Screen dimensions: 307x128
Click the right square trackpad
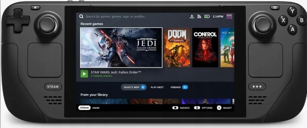click(x=266, y=60)
